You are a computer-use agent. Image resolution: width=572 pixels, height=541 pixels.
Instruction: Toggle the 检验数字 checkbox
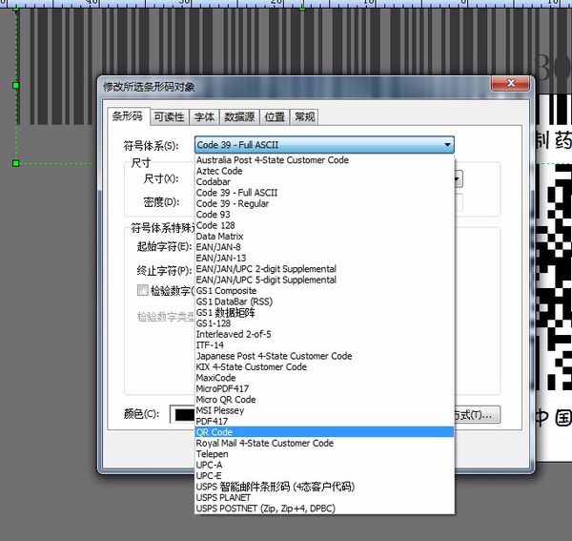coord(143,291)
